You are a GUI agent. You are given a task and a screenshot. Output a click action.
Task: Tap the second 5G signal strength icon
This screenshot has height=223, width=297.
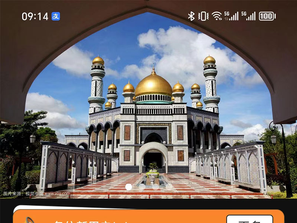click(248, 16)
